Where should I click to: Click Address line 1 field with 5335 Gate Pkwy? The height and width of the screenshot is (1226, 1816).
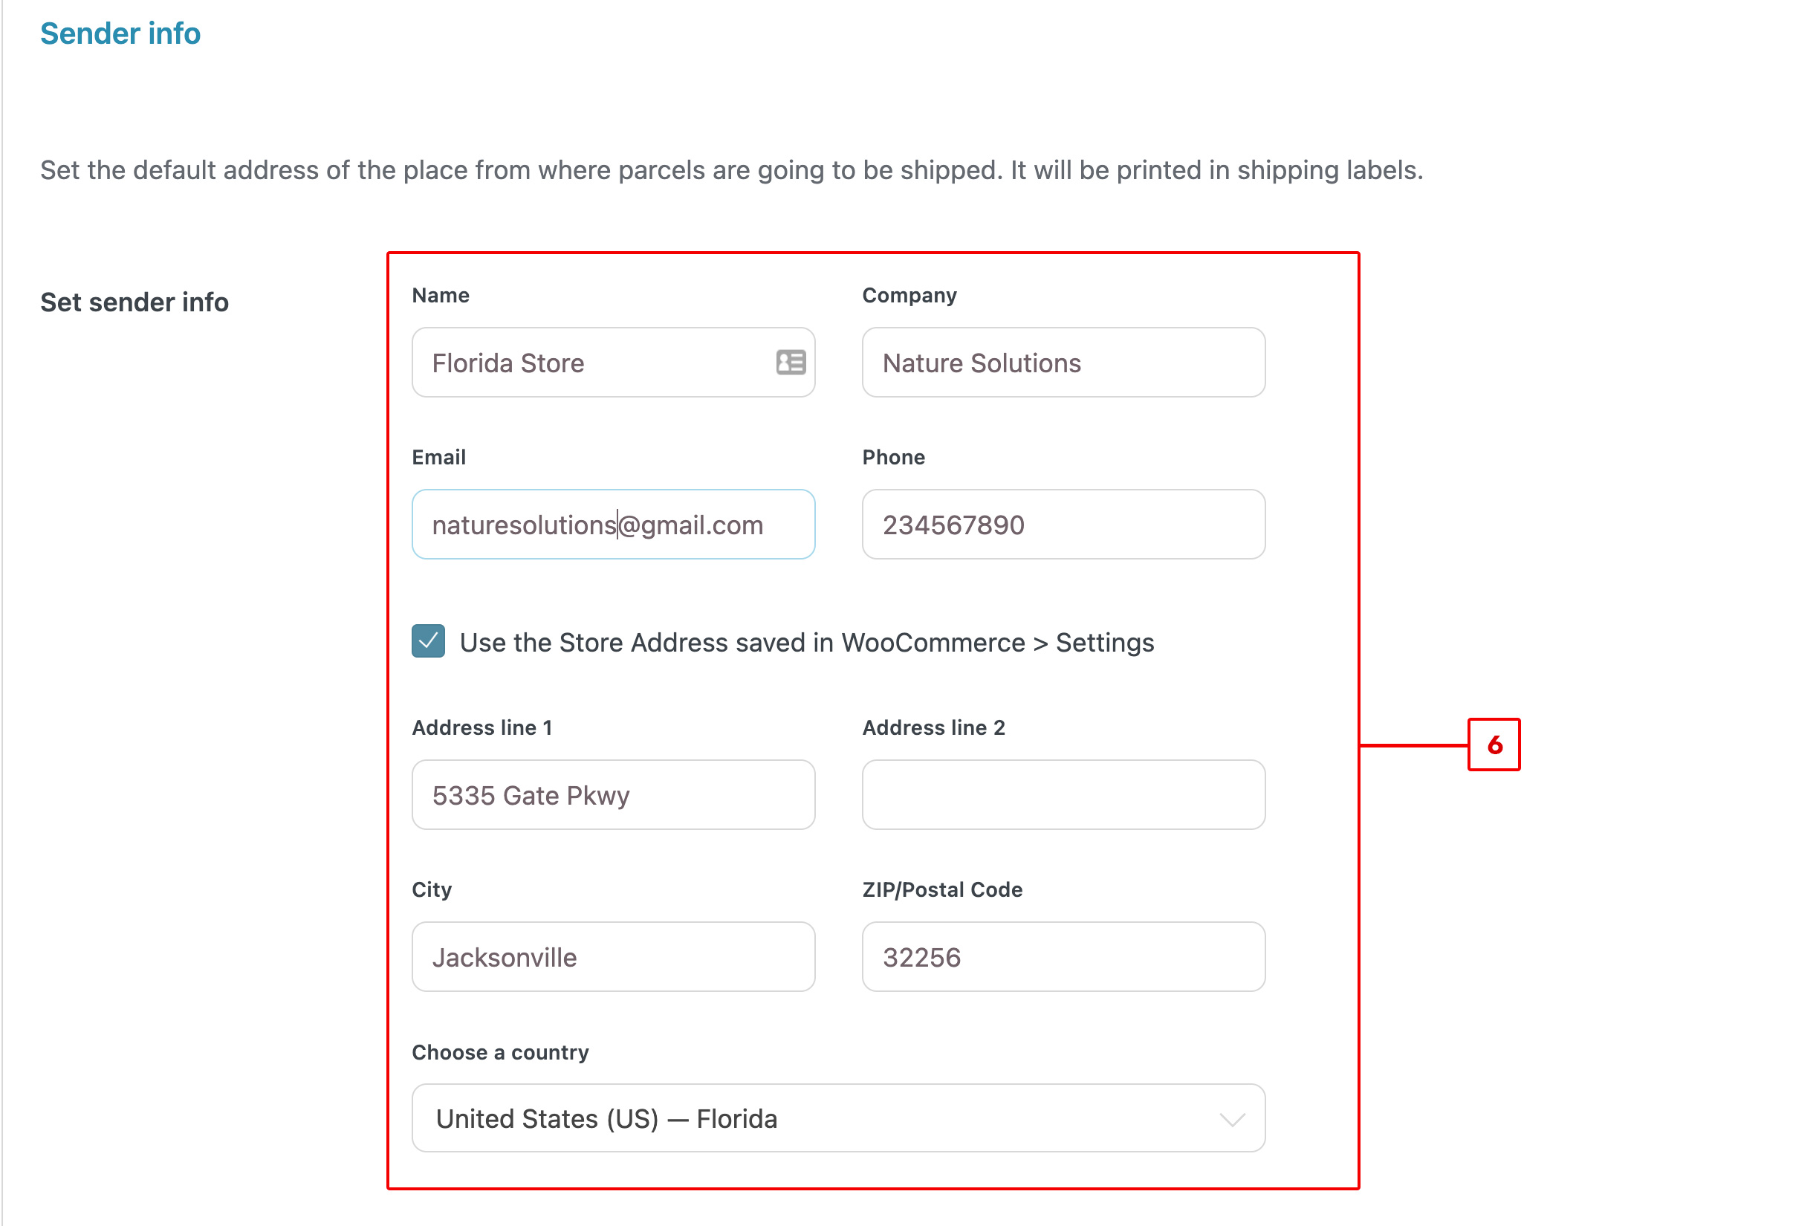click(614, 795)
